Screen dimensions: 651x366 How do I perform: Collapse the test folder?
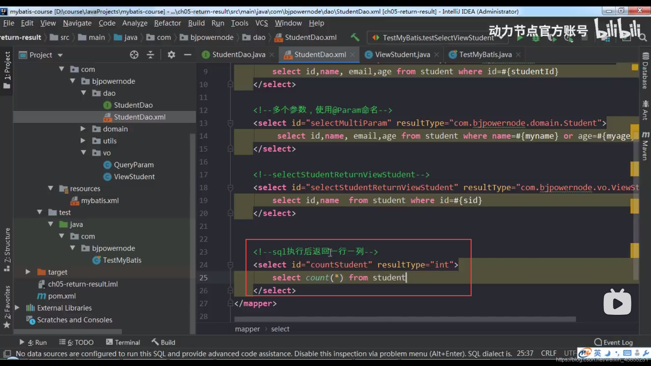(x=40, y=212)
